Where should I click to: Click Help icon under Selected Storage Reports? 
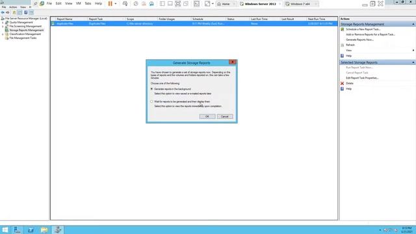pos(343,89)
